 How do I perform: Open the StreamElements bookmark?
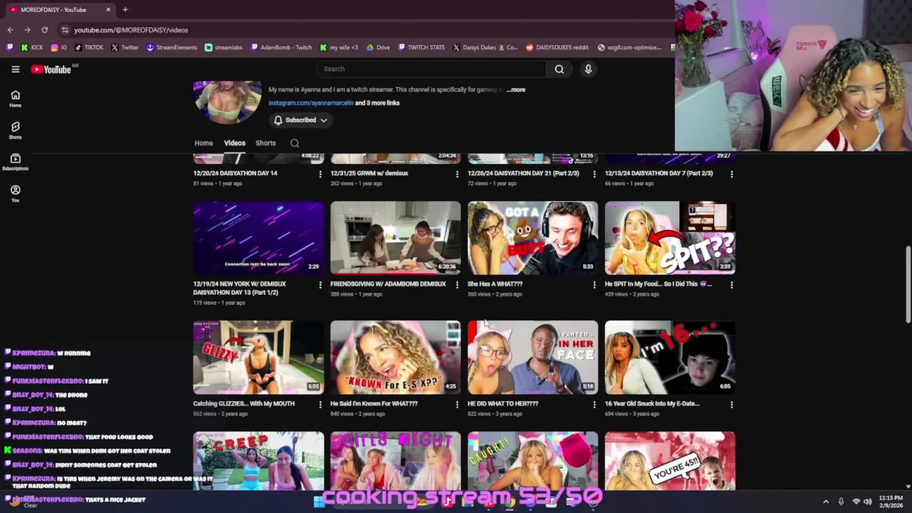coord(172,48)
